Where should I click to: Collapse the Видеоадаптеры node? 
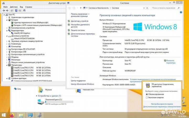tap(7, 31)
